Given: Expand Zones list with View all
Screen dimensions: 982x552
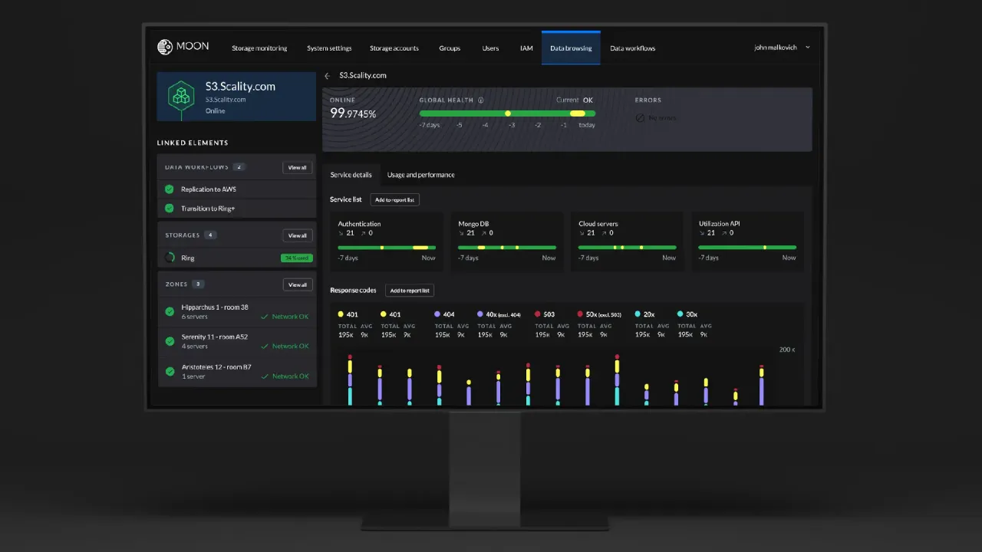Looking at the screenshot, I should [297, 284].
